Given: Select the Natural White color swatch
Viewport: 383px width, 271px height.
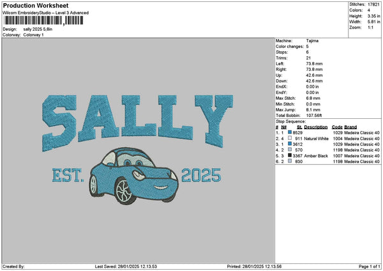Looking at the screenshot, I should coord(290,138).
